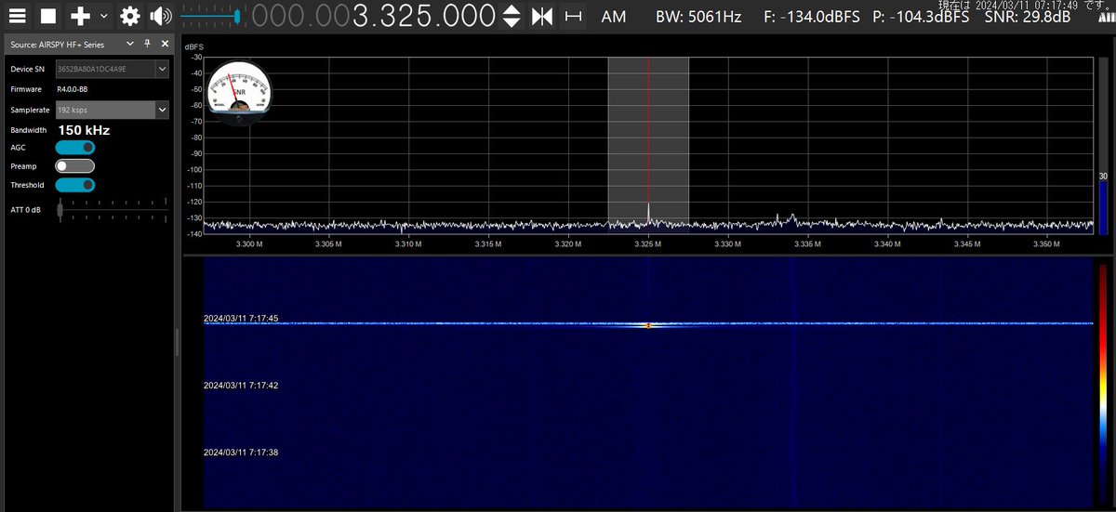The image size is (1116, 512).
Task: Click the -30 dBFS scale label
Action: tap(196, 58)
